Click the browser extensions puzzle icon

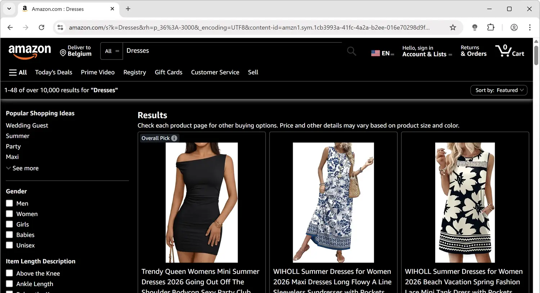coord(491,27)
